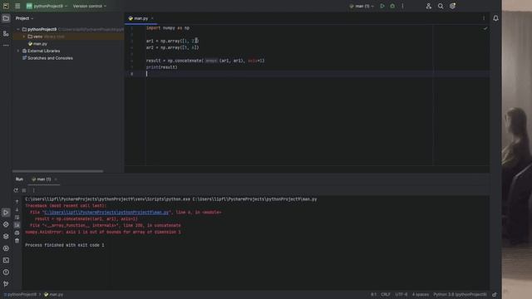Toggle read-only lock in status bar

point(495,295)
